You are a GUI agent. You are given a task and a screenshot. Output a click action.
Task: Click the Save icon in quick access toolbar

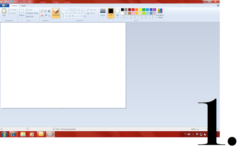[6, 2]
